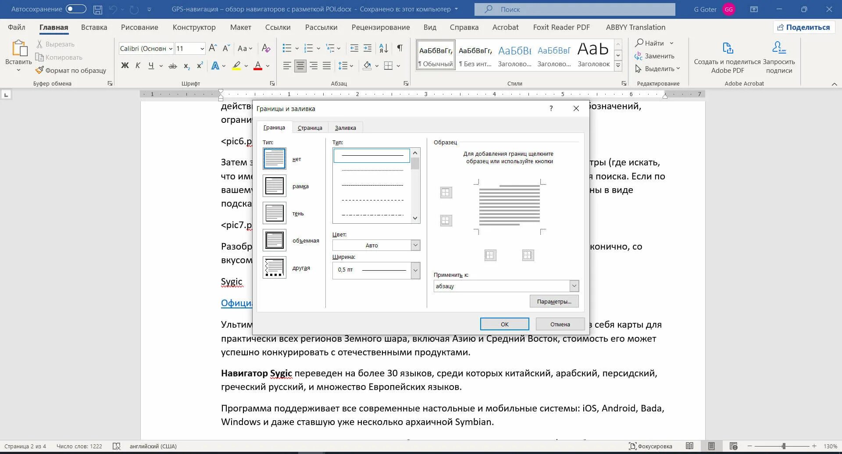Screen dimensions: 842x454
Task: Toggle the right border preview button
Action: tap(528, 255)
